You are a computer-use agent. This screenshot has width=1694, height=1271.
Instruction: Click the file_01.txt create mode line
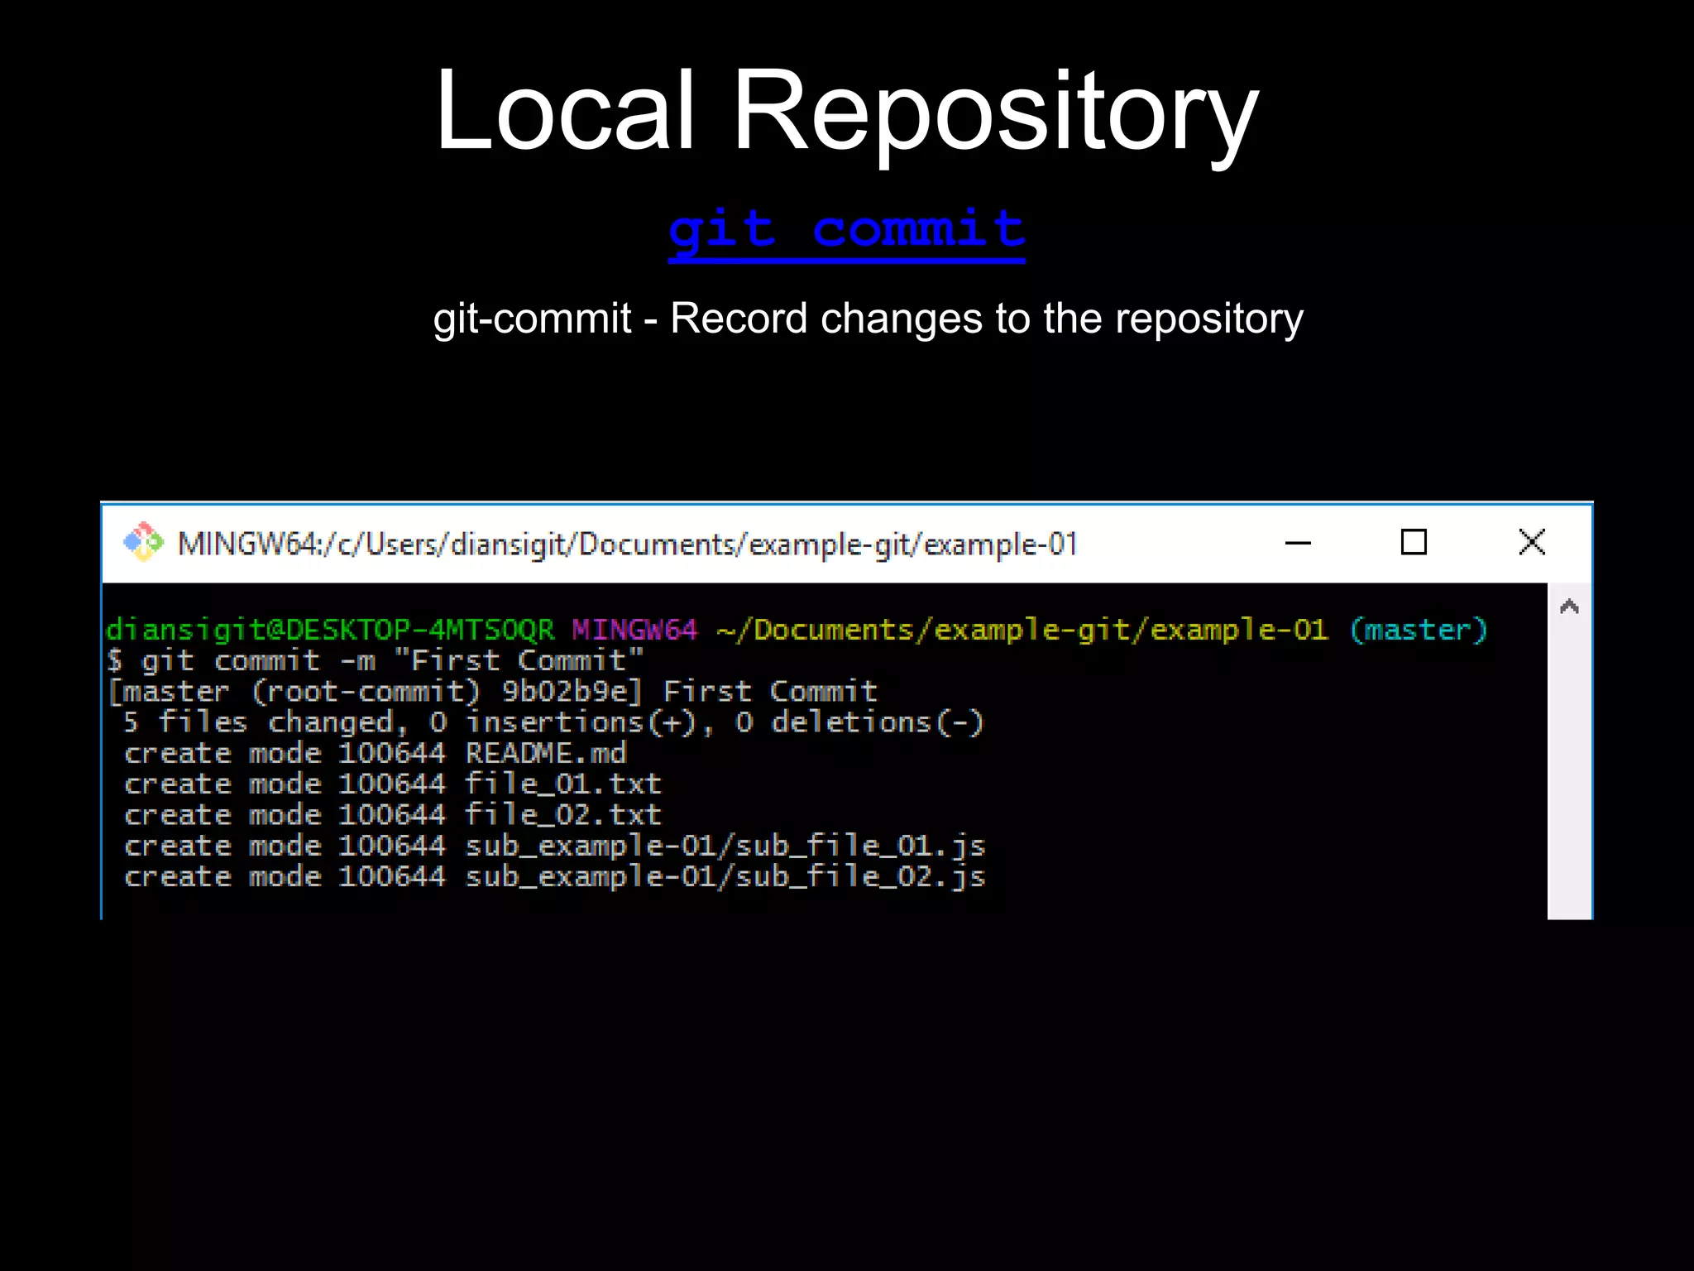click(x=392, y=784)
